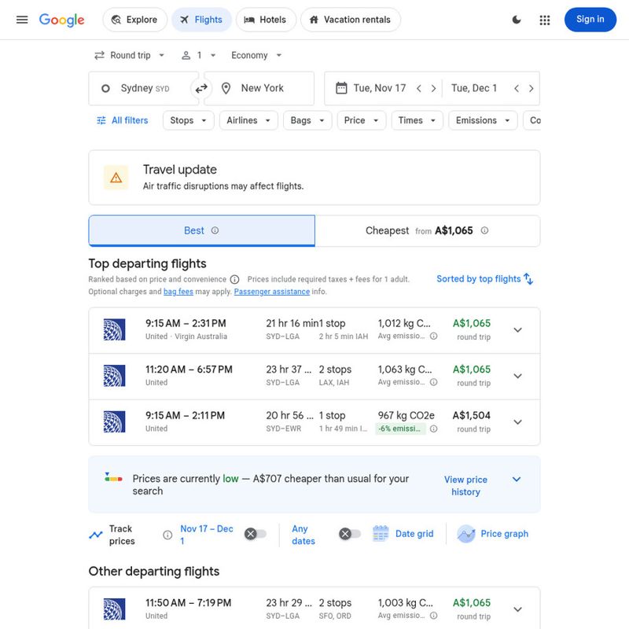Open the Economy cabin class dropdown

pyautogui.click(x=256, y=55)
